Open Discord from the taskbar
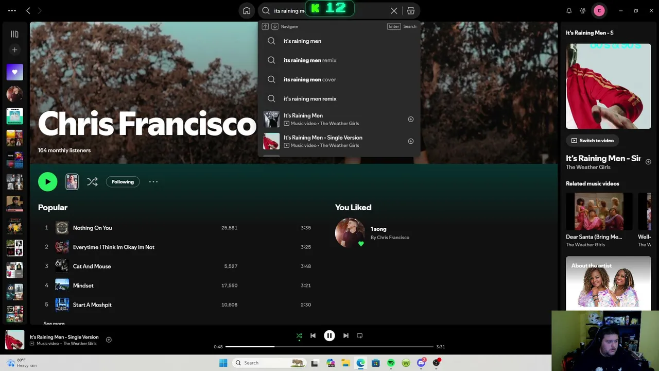 pyautogui.click(x=421, y=363)
